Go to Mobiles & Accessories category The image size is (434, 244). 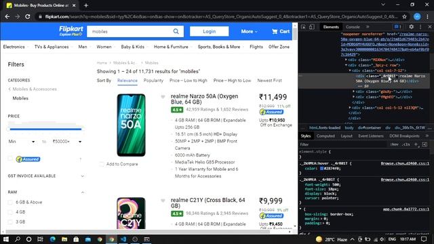click(35, 89)
